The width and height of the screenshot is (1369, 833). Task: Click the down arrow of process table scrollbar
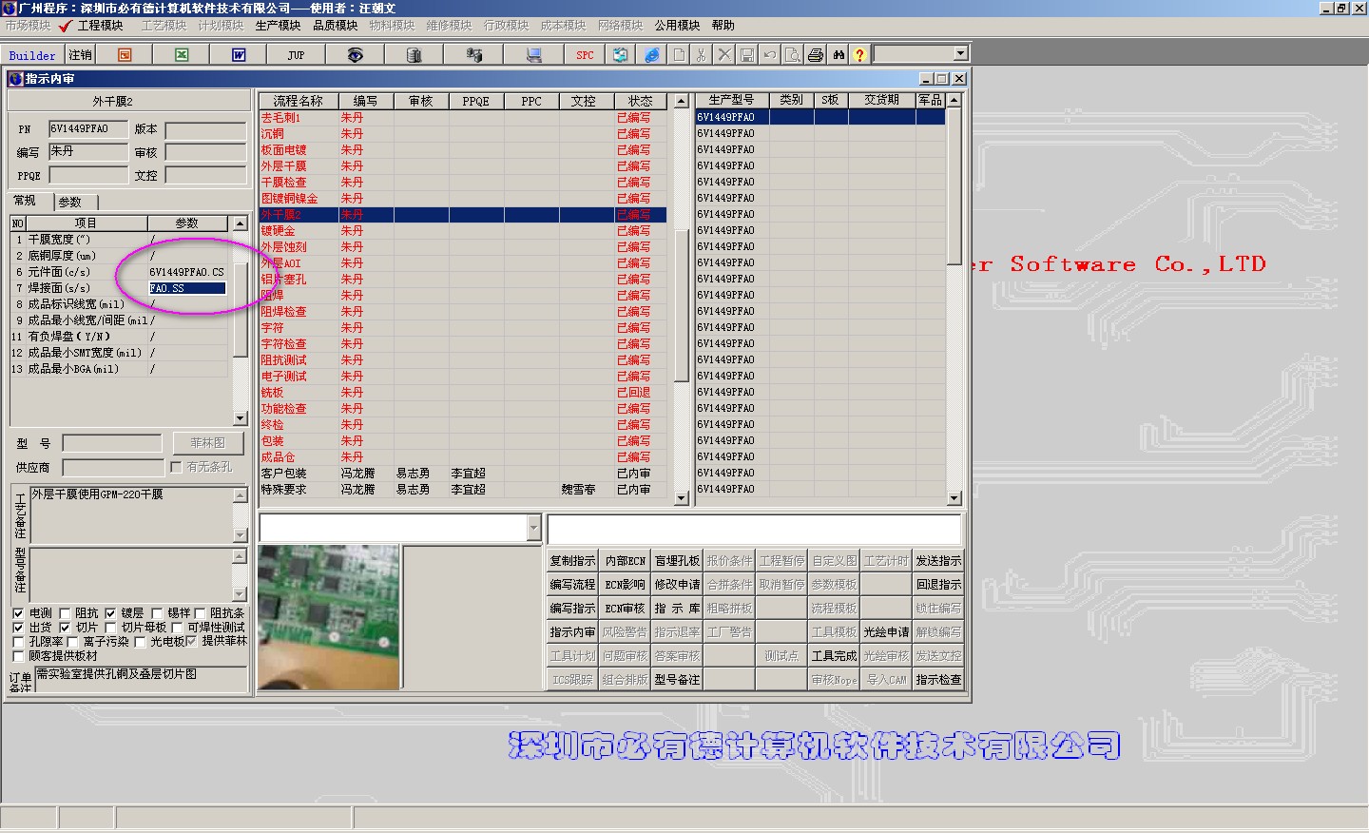coord(681,497)
